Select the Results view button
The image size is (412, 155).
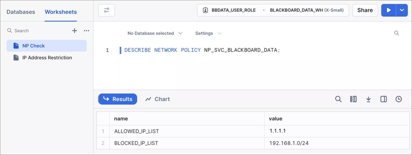coord(117,99)
